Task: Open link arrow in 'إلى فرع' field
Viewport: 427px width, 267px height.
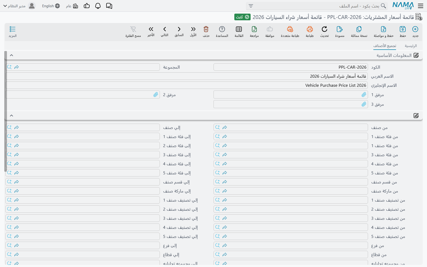Action: (x=17, y=245)
